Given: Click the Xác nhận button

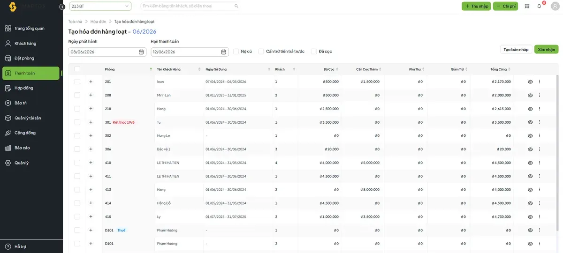Looking at the screenshot, I should 546,49.
